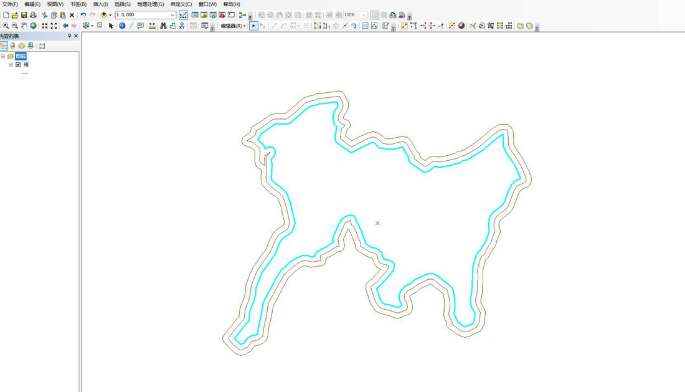This screenshot has width=685, height=392.
Task: Clear selected features
Action: click(100, 26)
